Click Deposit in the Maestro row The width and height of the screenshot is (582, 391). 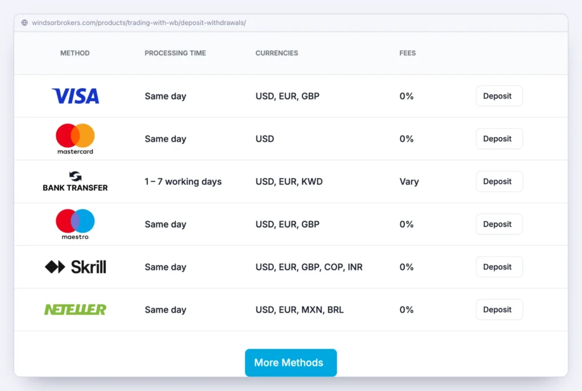pyautogui.click(x=499, y=224)
